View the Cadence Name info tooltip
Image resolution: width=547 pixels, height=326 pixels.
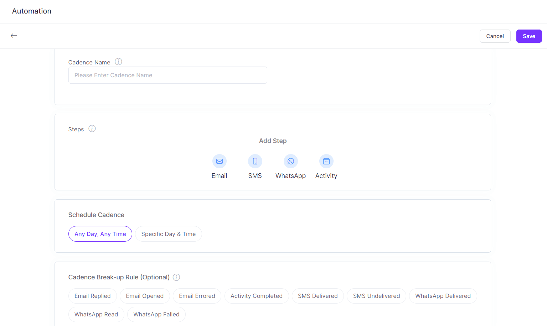tap(118, 62)
